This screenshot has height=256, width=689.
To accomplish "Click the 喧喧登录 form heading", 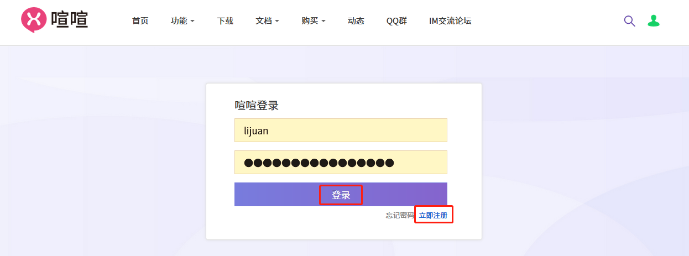I will coord(257,106).
